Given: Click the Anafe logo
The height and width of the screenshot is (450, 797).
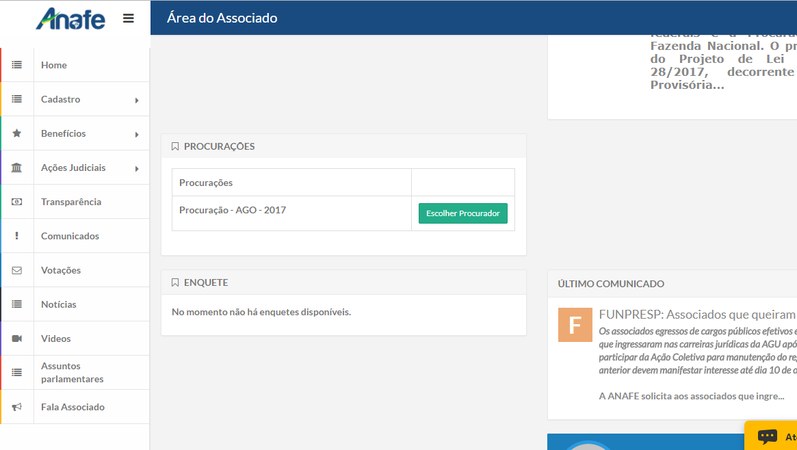Looking at the screenshot, I should coord(70,18).
